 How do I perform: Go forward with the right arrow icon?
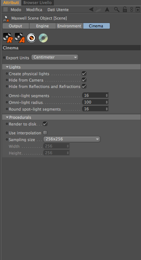click(98, 10)
